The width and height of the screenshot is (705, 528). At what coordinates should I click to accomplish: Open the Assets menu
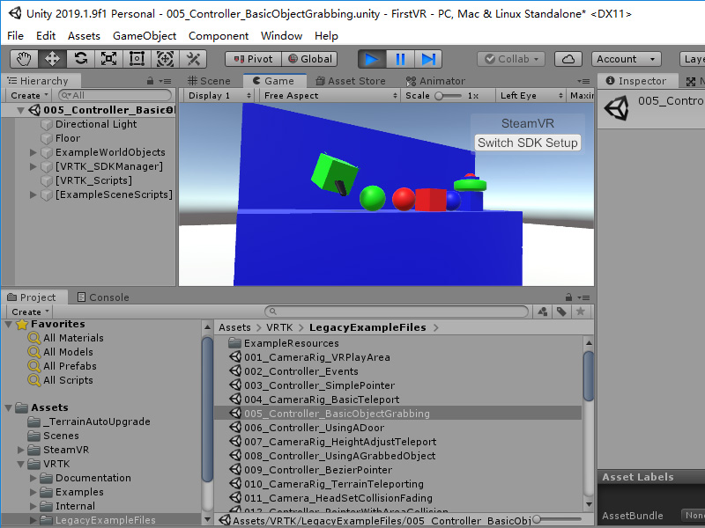point(84,35)
